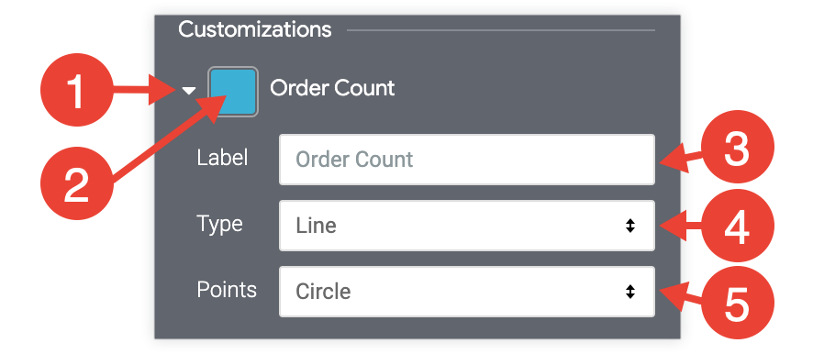813x354 pixels.
Task: Click the Line value text in Type
Action: point(316,226)
